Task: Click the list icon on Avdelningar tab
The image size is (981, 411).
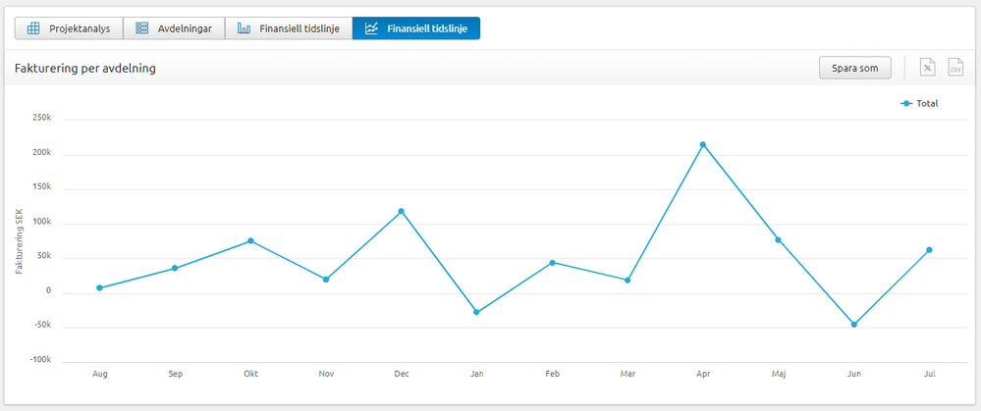Action: [x=142, y=28]
